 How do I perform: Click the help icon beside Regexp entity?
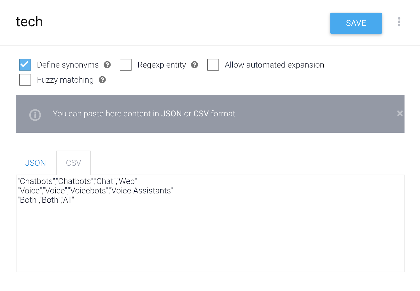(x=194, y=65)
